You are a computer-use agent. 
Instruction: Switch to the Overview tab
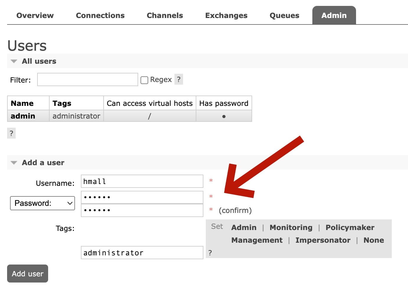[35, 15]
